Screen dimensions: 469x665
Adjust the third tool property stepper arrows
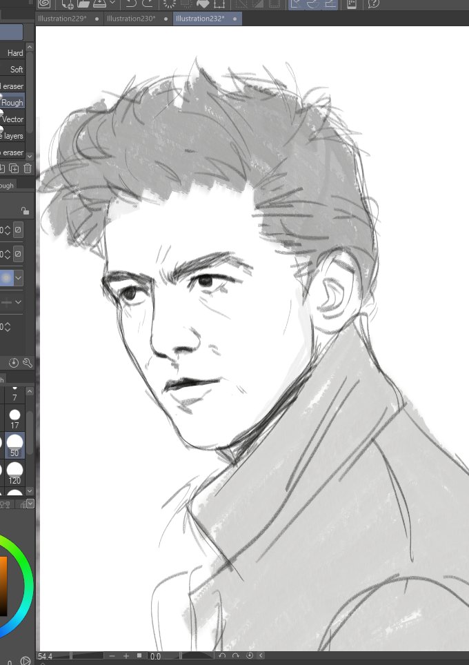(x=7, y=327)
